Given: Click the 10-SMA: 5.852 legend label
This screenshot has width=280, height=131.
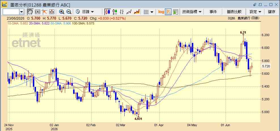Looking at the screenshot, I should point(18,24).
